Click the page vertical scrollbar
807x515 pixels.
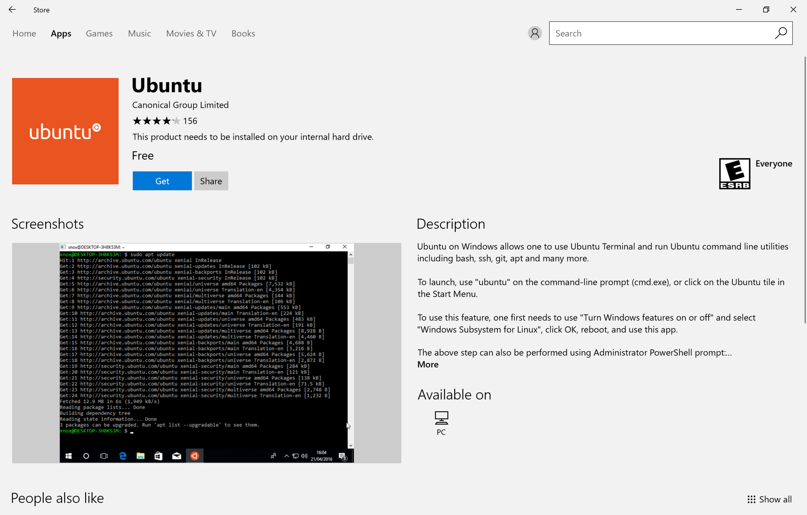(805, 190)
